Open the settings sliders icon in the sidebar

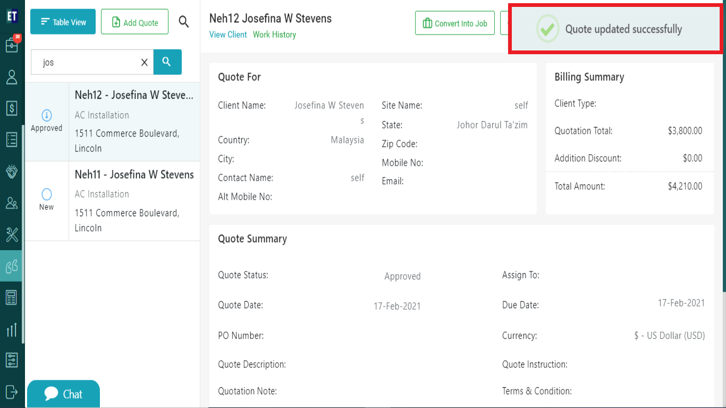point(12,360)
